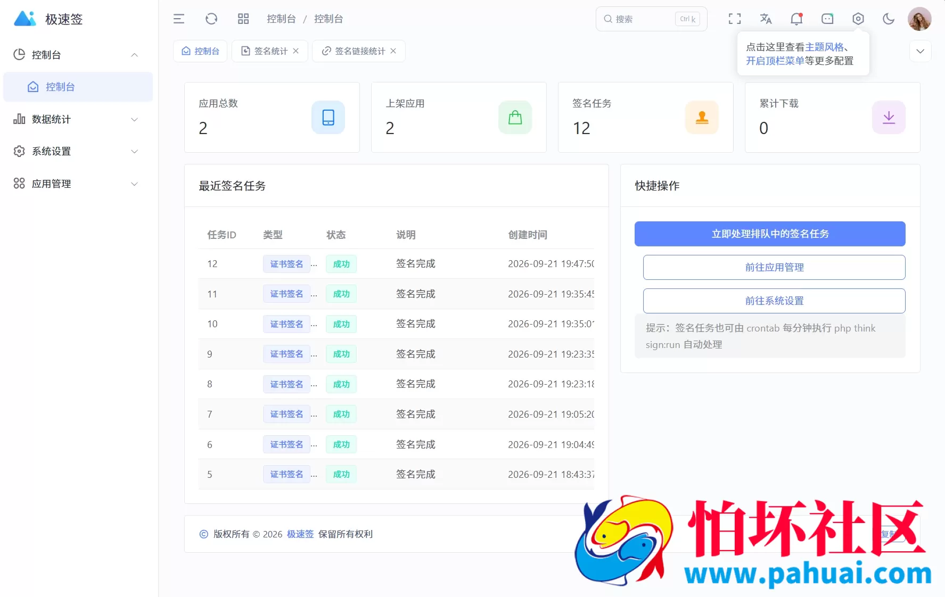Collapse the sidebar with the hamburger icon
945x597 pixels.
click(x=179, y=19)
